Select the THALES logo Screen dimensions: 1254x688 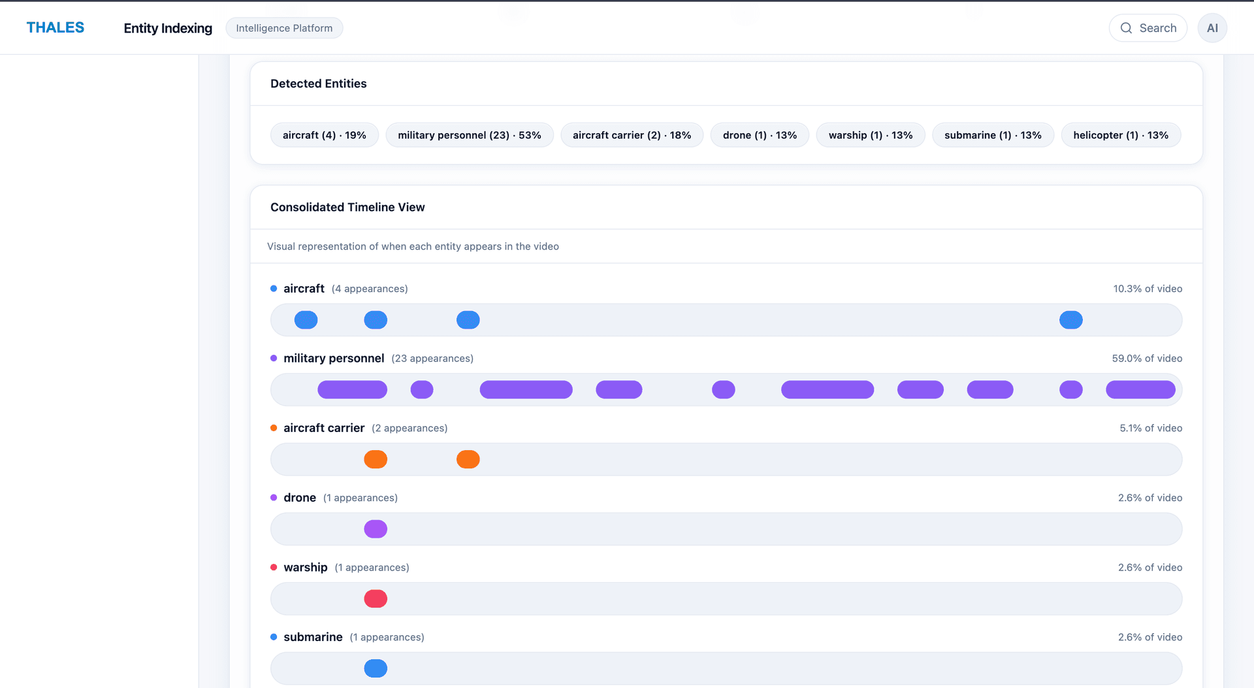(55, 27)
